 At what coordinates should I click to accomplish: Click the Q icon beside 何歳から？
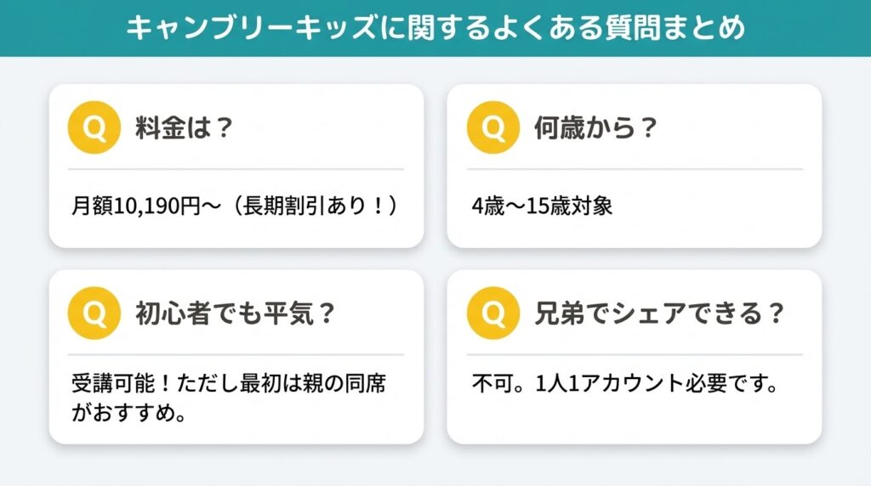492,128
